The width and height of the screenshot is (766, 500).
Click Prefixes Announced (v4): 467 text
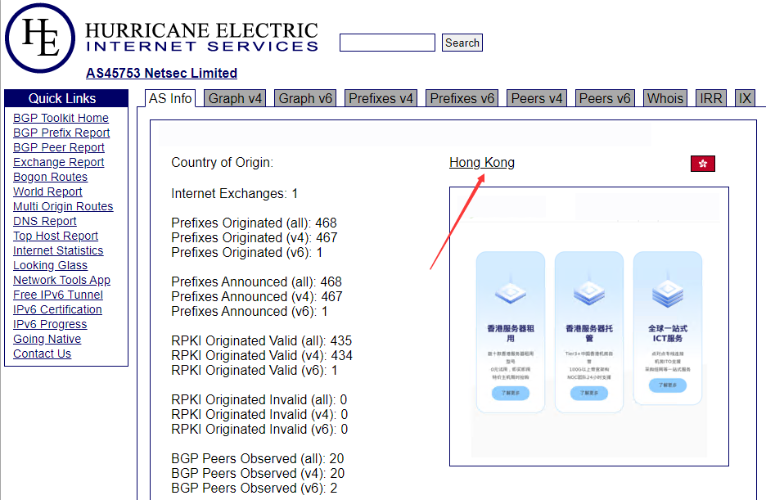(x=257, y=296)
